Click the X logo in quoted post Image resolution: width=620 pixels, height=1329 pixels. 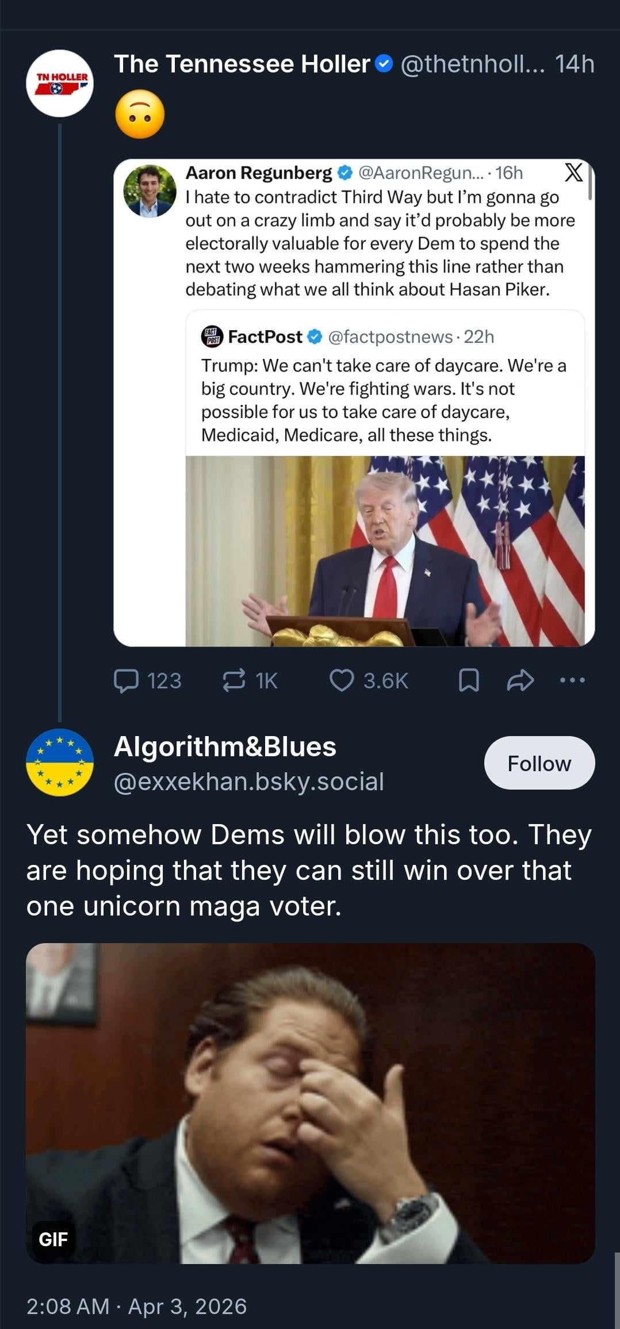pyautogui.click(x=573, y=173)
